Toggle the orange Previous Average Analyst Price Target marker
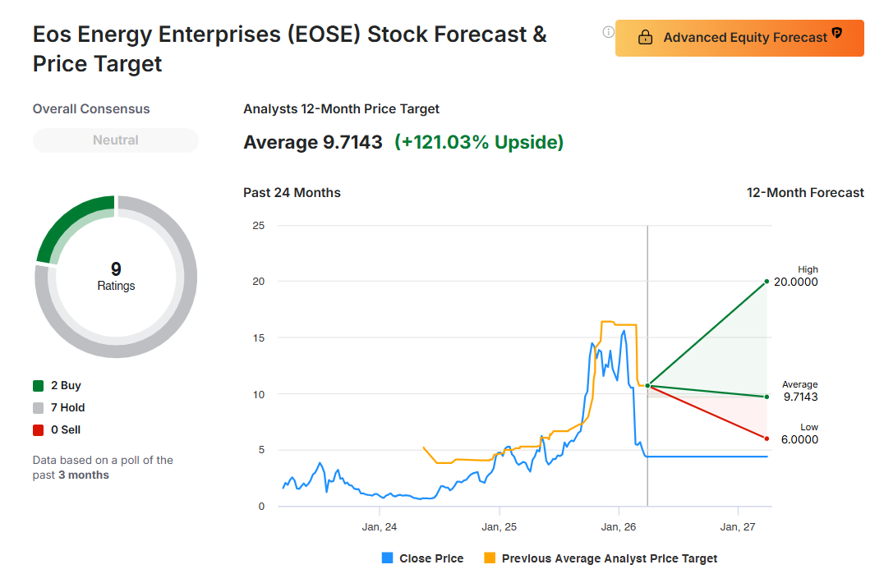 tap(490, 558)
